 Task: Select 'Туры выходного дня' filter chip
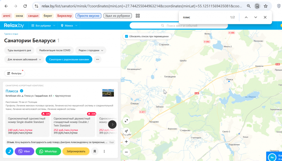[x=19, y=50]
